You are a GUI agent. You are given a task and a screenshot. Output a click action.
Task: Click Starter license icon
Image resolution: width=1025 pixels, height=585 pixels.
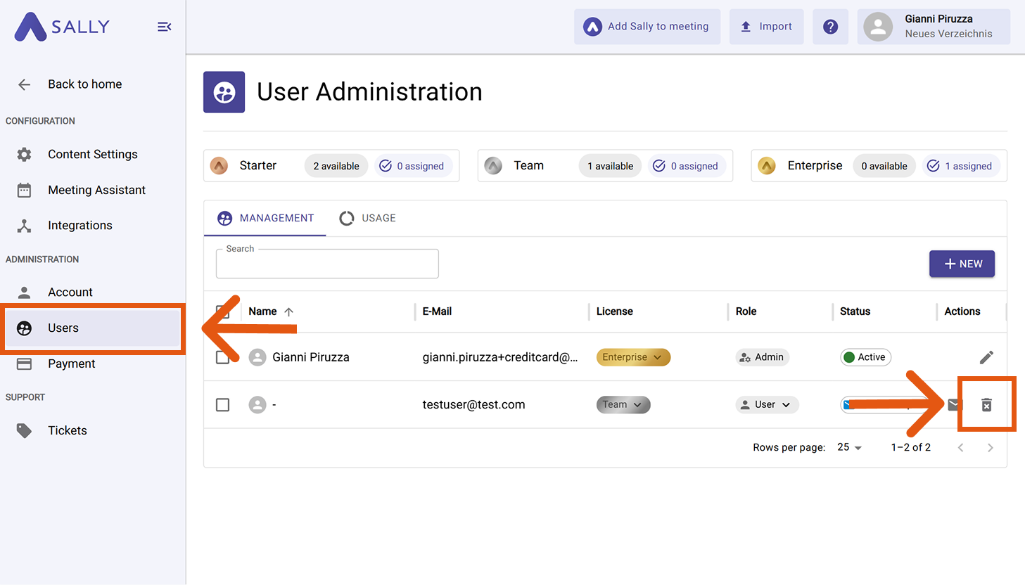(219, 166)
